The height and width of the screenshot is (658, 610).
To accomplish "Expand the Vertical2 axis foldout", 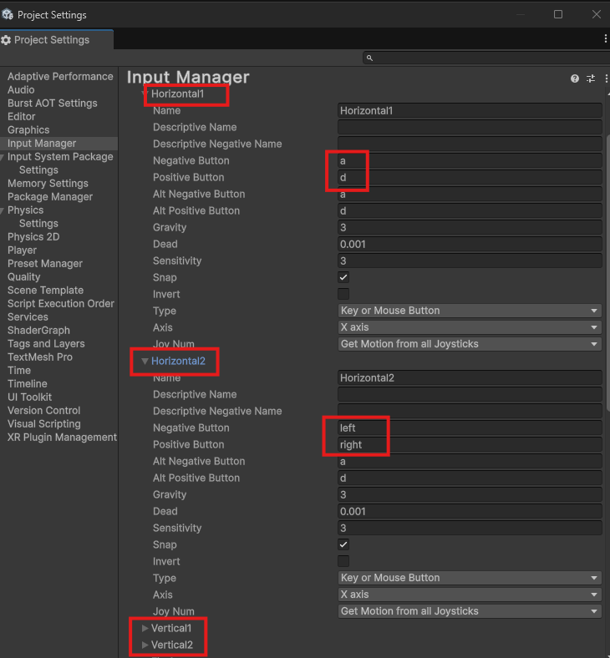I will tap(145, 645).
